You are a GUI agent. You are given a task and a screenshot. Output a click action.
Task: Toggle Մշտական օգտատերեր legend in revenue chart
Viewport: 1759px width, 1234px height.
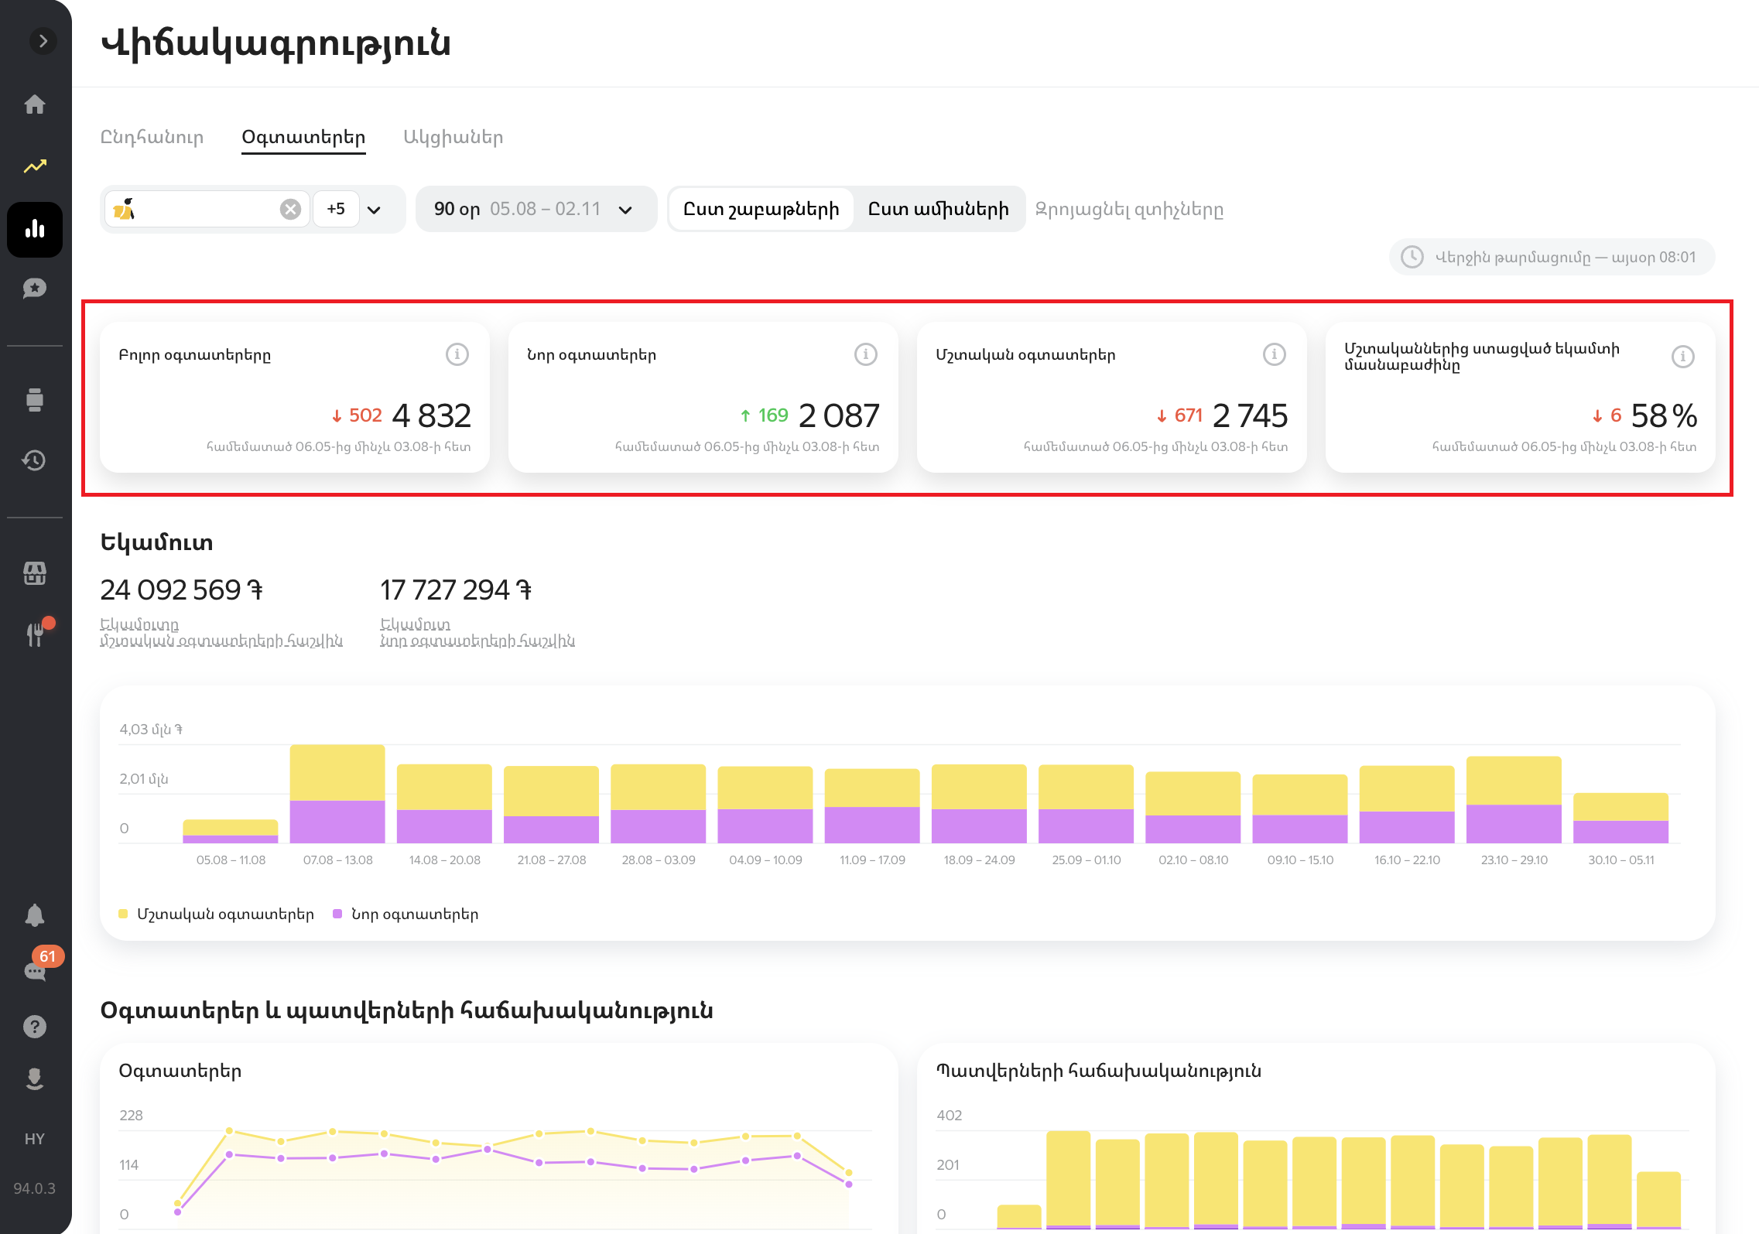click(x=217, y=914)
